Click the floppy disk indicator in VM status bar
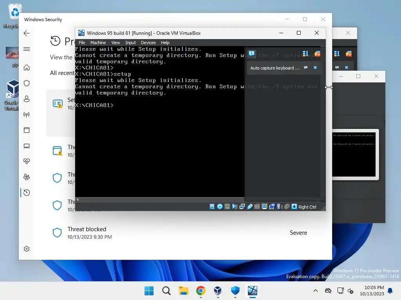 (x=227, y=207)
